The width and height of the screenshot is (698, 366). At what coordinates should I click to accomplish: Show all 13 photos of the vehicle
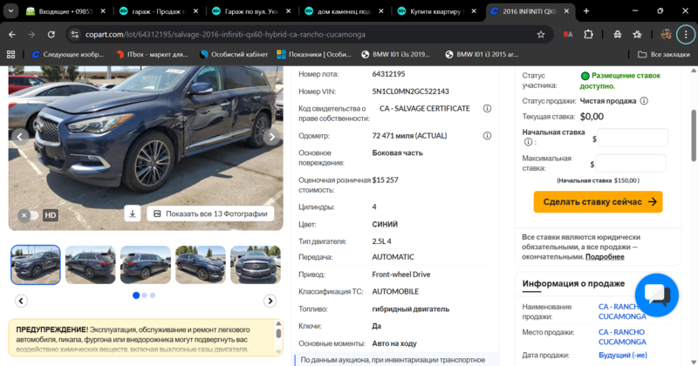click(210, 213)
